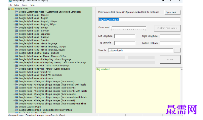The image size is (203, 120).
Task: Click the Left Longitude field
Action: (x=125, y=36)
